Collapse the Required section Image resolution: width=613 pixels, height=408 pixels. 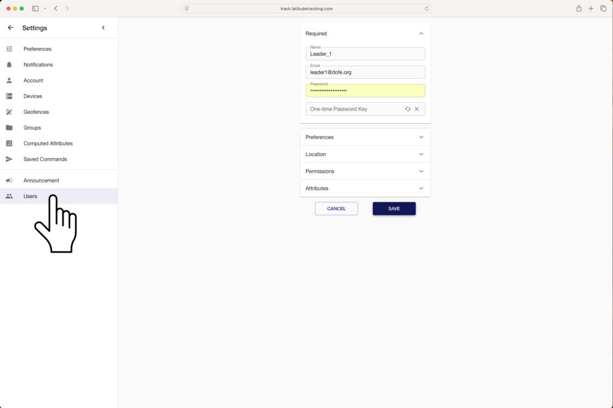pos(421,33)
